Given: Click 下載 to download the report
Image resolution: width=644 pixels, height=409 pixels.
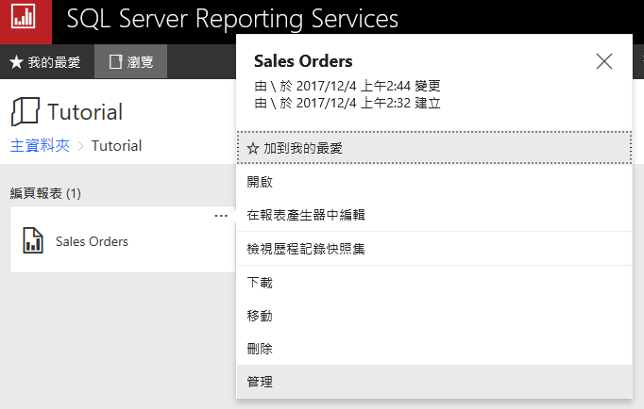Looking at the screenshot, I should (x=260, y=282).
